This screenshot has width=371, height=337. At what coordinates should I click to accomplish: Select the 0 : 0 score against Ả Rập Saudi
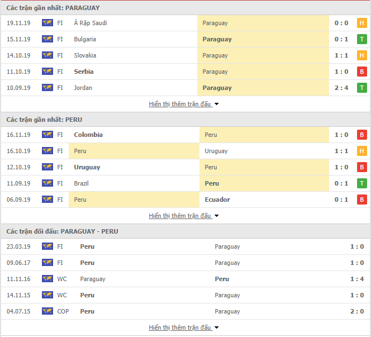click(341, 23)
